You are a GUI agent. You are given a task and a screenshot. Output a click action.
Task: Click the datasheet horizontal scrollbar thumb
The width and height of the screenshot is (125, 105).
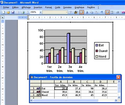65,100
